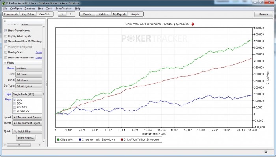276x157 pixels.
Task: Enable Show Information Box checkbox
Action: tap(6, 58)
